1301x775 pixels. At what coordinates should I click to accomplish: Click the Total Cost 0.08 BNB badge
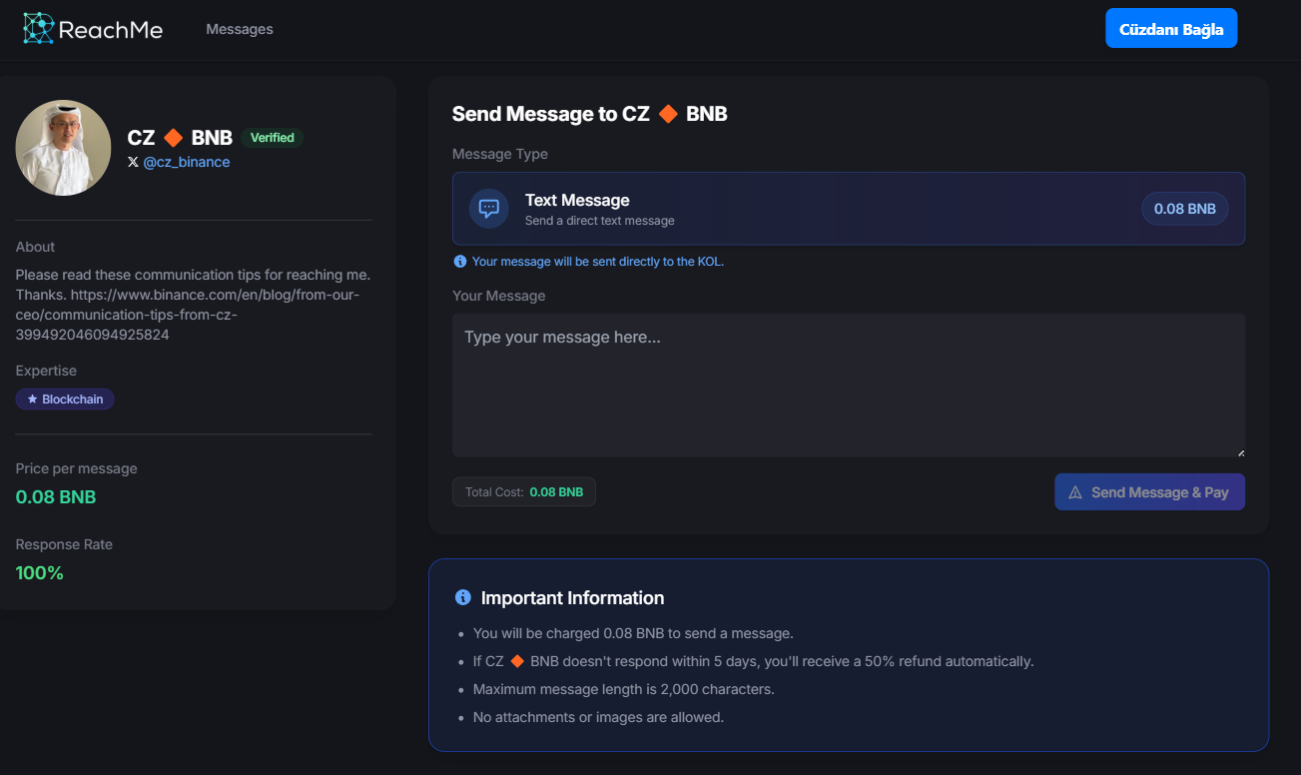click(x=523, y=492)
